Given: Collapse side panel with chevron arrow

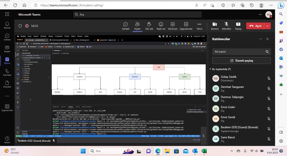Looking at the screenshot, I should 204,136.
